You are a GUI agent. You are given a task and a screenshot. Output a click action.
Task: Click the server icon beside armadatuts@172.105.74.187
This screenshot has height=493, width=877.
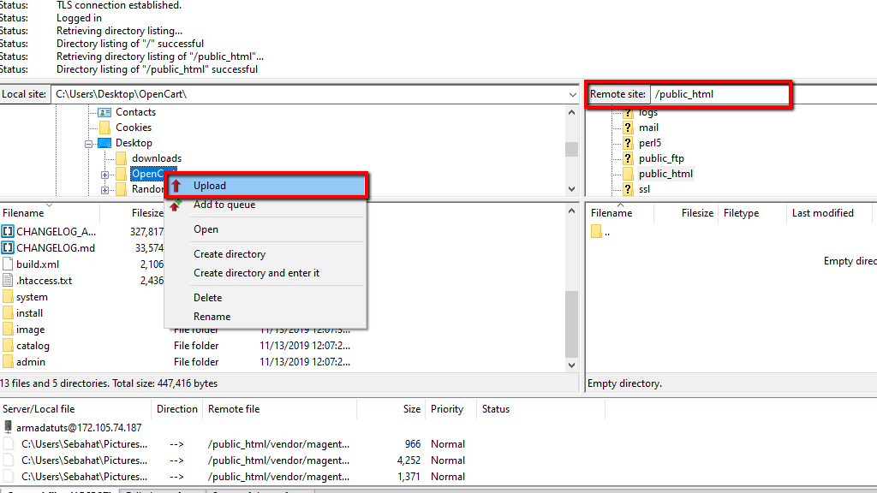pos(9,425)
